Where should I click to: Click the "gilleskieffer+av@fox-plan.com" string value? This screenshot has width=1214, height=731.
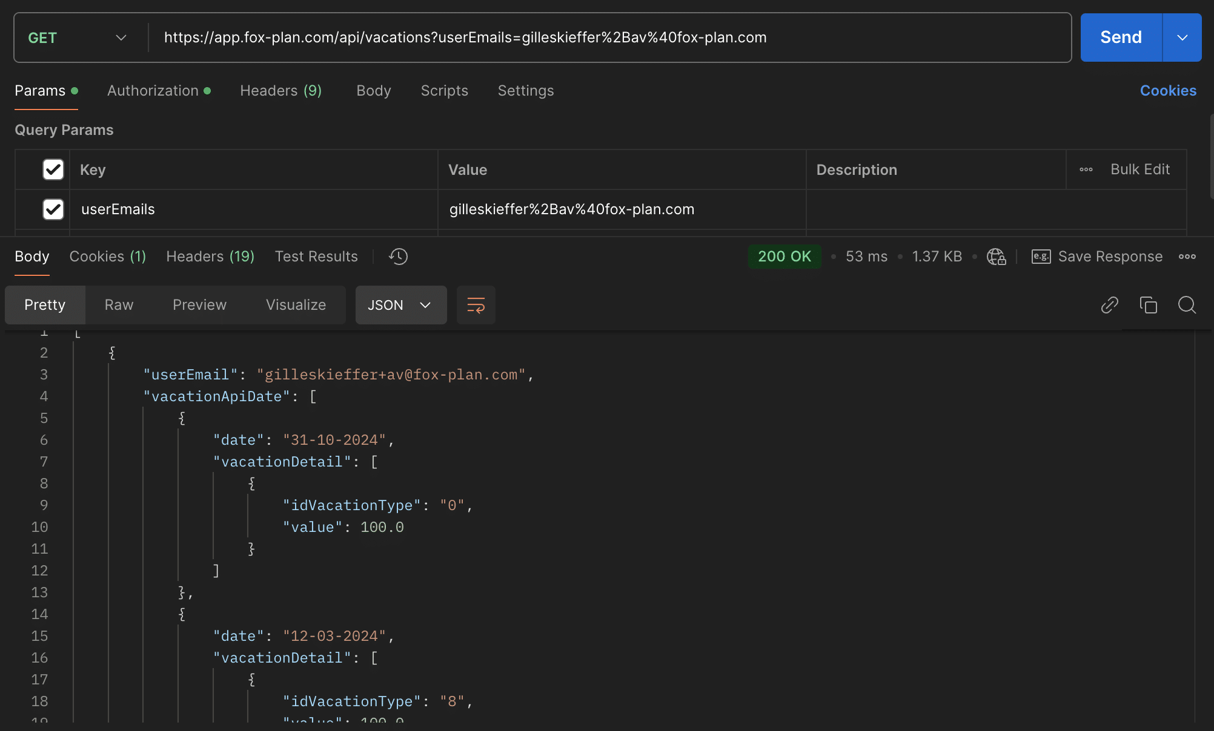391,375
